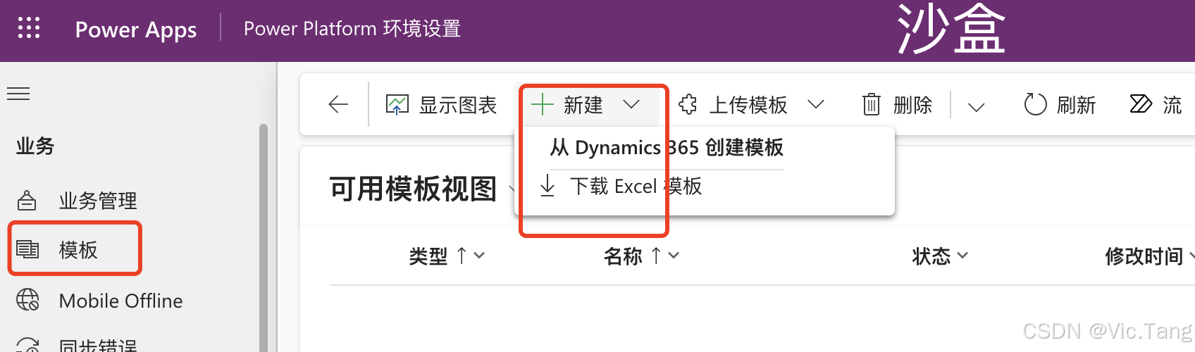Expand the chevron next to 删除
The height and width of the screenshot is (352, 1195).
coord(976,107)
